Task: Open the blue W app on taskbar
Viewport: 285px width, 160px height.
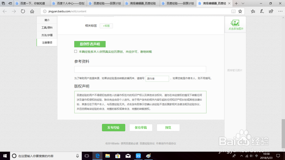Action: click(138, 156)
